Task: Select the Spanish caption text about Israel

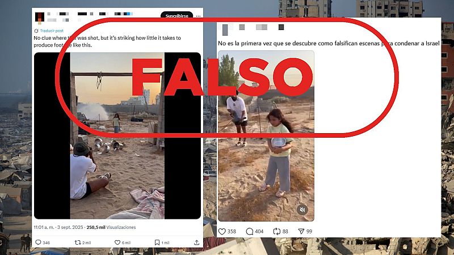Action: pyautogui.click(x=329, y=44)
